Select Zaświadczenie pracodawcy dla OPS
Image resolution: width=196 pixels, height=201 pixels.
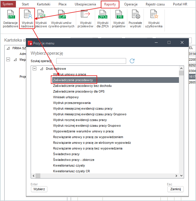click(79, 91)
